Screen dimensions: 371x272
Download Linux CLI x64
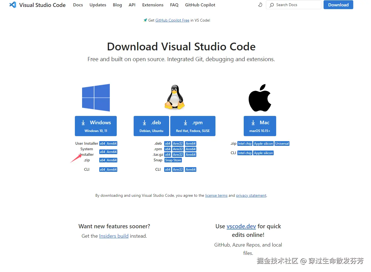[167, 170]
